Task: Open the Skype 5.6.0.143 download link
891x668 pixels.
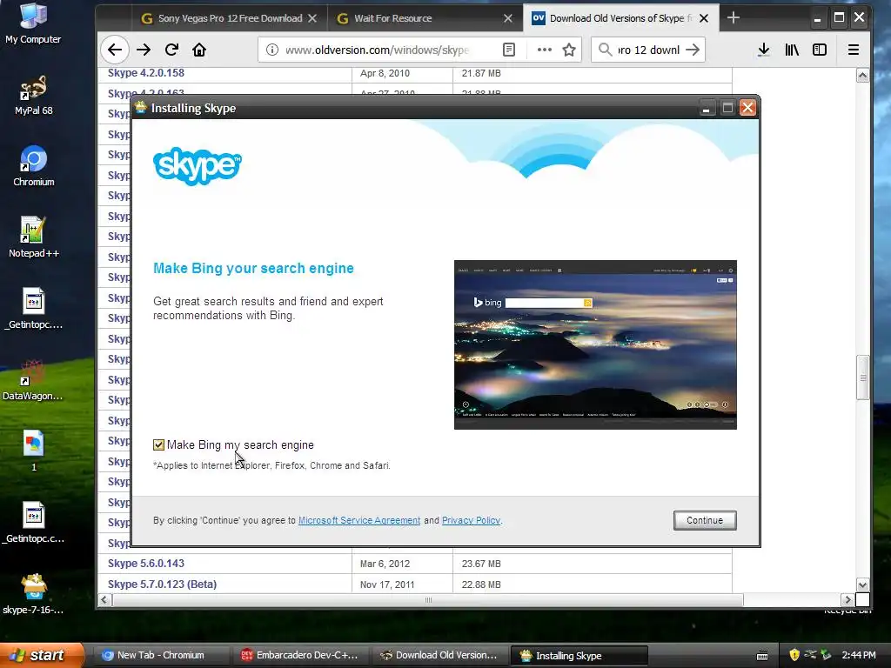Action: pyautogui.click(x=146, y=564)
